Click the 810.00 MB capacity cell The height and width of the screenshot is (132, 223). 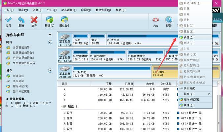click(105, 100)
